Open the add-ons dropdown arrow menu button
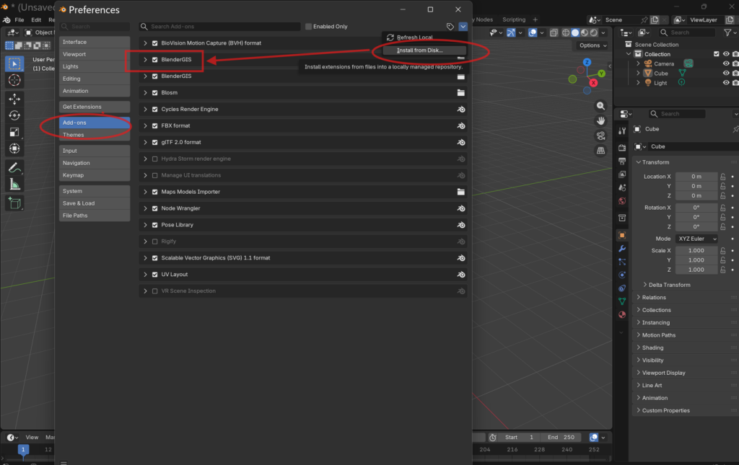Image resolution: width=739 pixels, height=465 pixels. [463, 27]
